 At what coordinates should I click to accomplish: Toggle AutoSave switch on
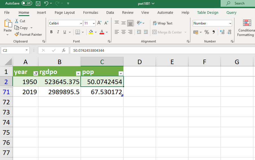(x=27, y=3)
